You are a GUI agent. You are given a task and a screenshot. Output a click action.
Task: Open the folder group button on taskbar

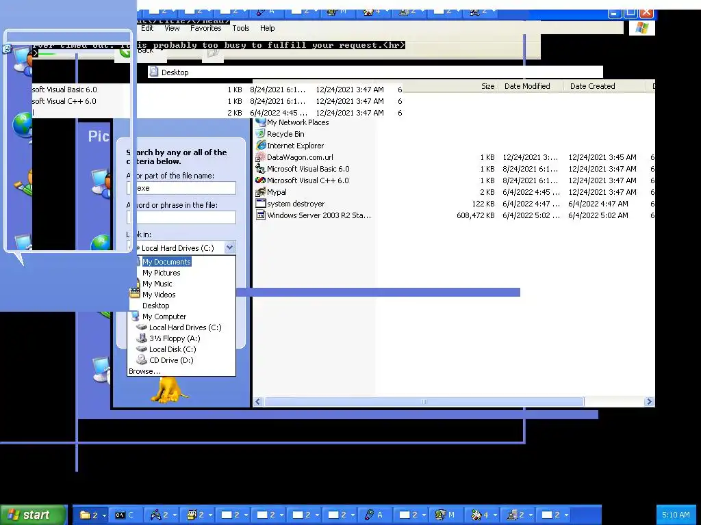(90, 515)
